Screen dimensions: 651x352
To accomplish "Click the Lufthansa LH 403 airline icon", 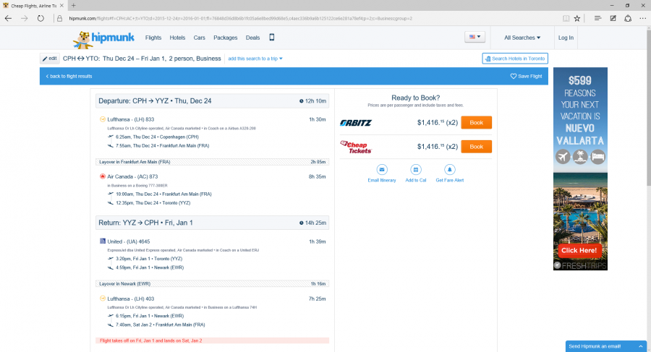I will click(x=103, y=299).
